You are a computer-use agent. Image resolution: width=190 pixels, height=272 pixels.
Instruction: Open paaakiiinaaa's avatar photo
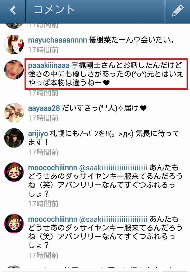14,70
